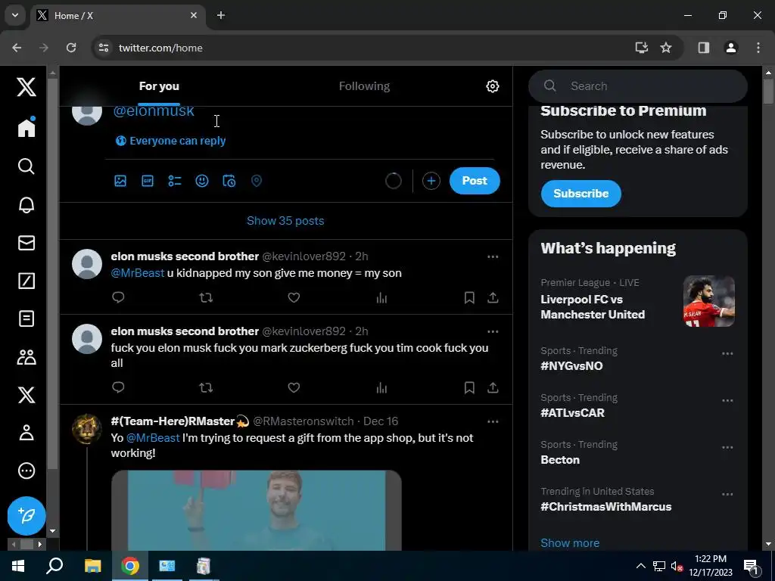Screen dimensions: 775x581
Task: Open more menu on kidnapped my son post
Action: [x=493, y=257]
